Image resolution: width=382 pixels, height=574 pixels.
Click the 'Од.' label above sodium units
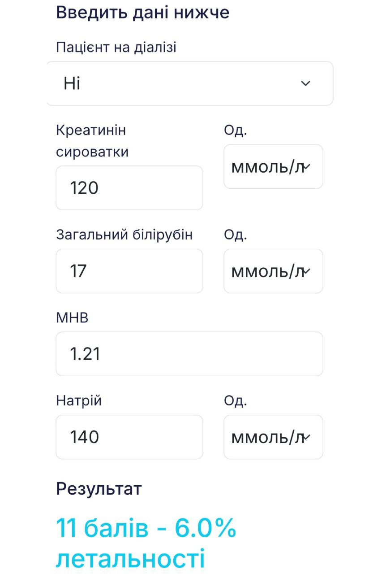(x=236, y=400)
